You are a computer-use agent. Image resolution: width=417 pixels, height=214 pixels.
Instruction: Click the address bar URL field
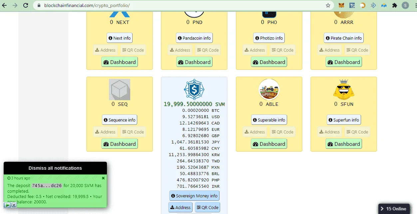click(x=183, y=5)
